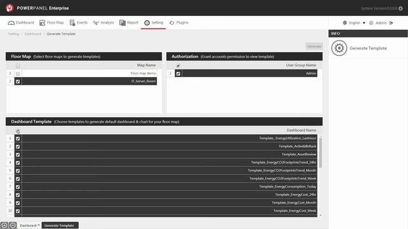This screenshot has width=408, height=229.
Task: Click the Generate Template gear icon in INFO
Action: pyautogui.click(x=339, y=48)
